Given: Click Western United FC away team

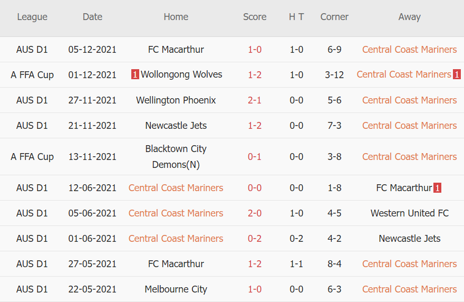Looking at the screenshot, I should 410,213.
